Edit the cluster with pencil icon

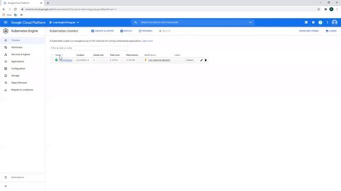201,60
